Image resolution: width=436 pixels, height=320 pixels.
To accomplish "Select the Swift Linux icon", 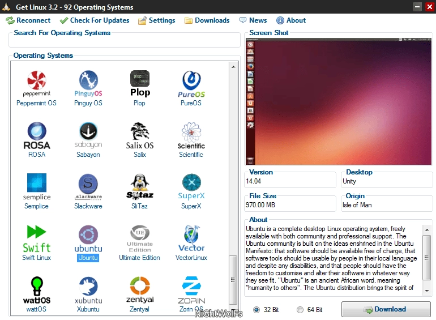I will 37,239.
